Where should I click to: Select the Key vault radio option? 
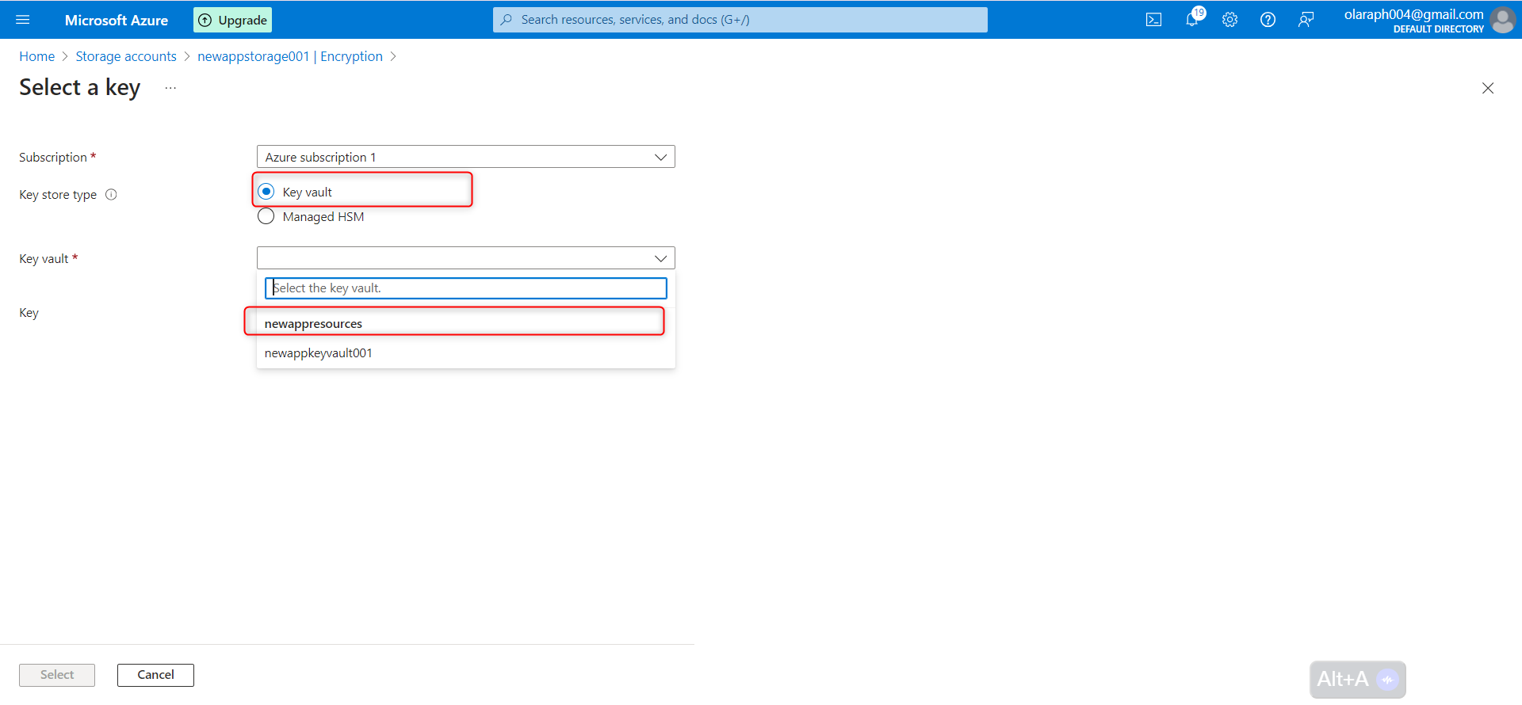pyautogui.click(x=266, y=192)
